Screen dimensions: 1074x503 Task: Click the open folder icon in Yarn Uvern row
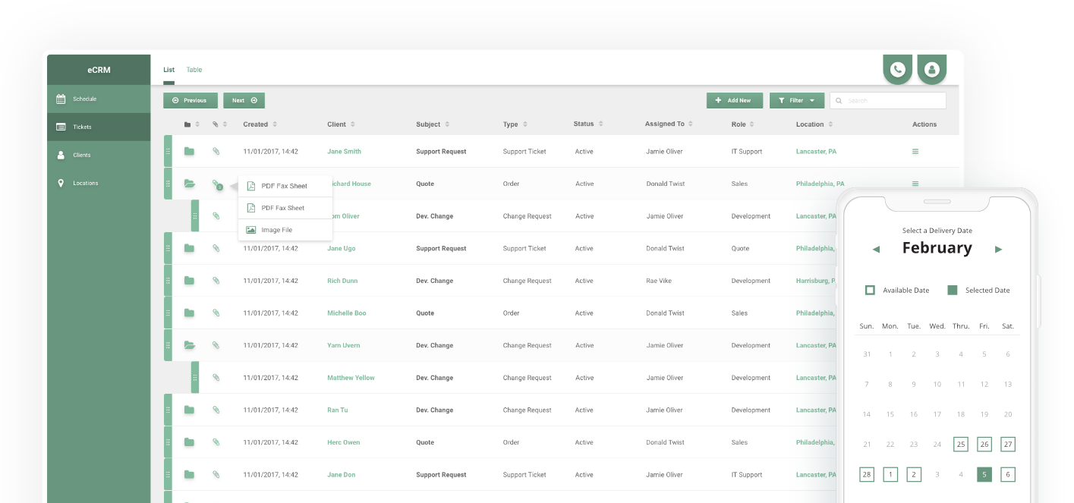(189, 345)
